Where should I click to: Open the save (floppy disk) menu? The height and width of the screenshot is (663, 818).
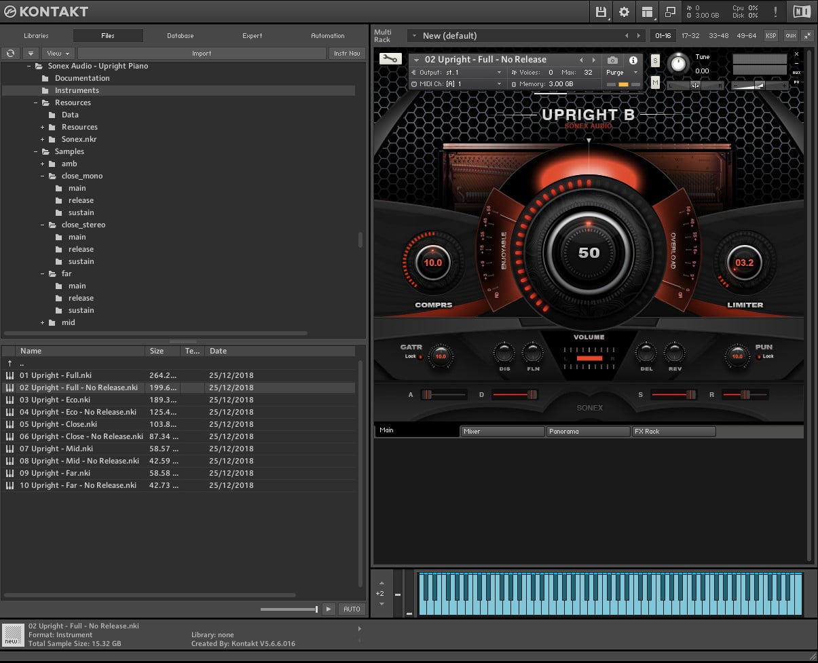tap(601, 12)
